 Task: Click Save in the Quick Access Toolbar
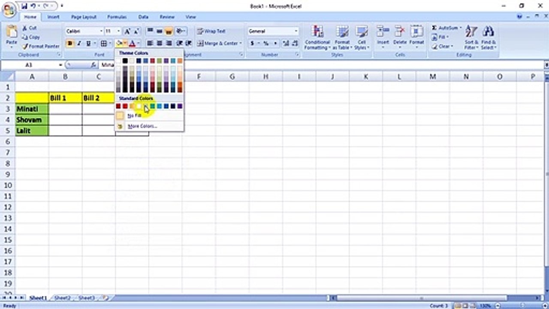pyautogui.click(x=24, y=6)
